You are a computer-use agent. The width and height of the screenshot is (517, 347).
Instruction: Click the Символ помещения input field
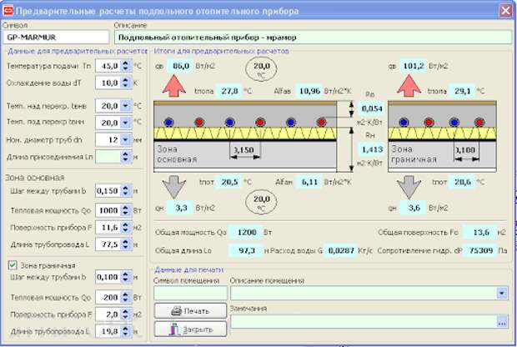191,293
